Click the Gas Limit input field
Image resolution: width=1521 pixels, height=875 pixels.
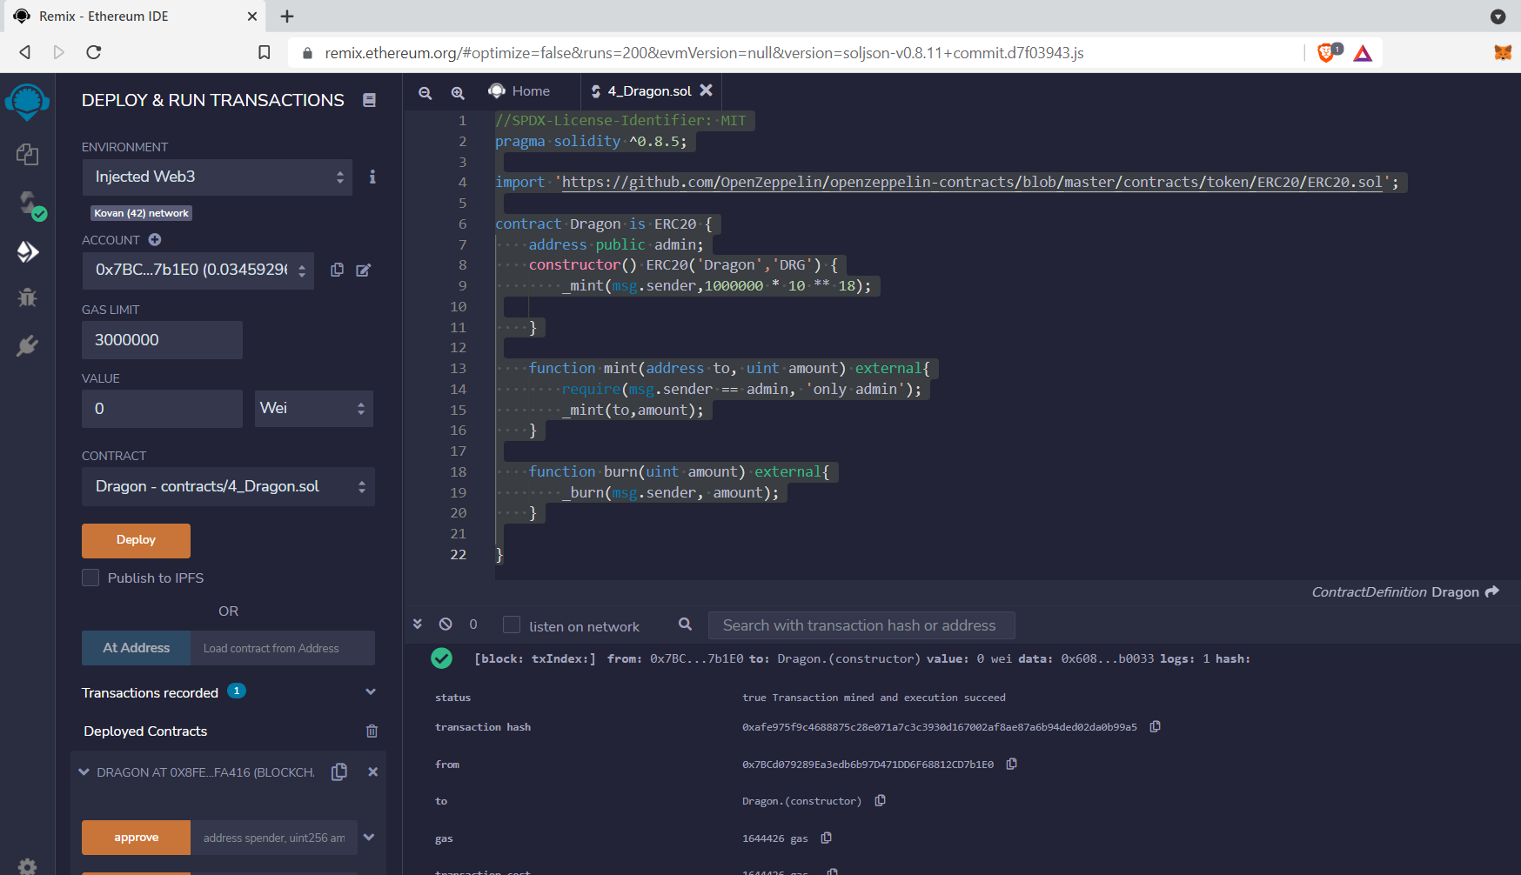[x=162, y=340]
